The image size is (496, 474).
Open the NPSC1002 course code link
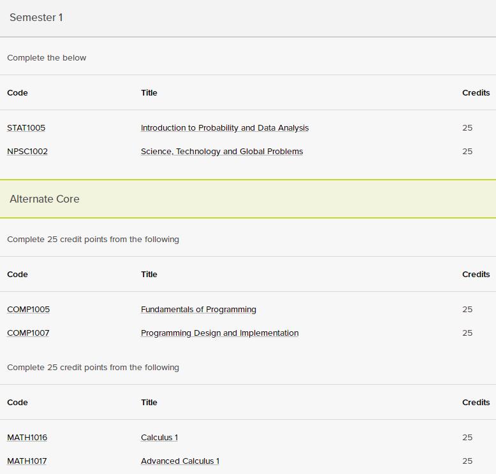[x=27, y=152]
